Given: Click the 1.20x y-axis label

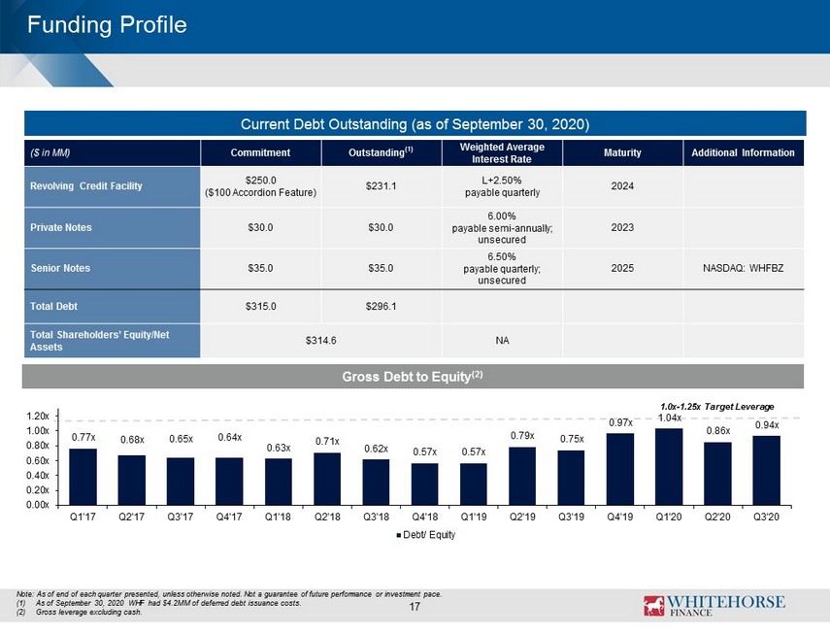Looking at the screenshot, I should point(38,416).
